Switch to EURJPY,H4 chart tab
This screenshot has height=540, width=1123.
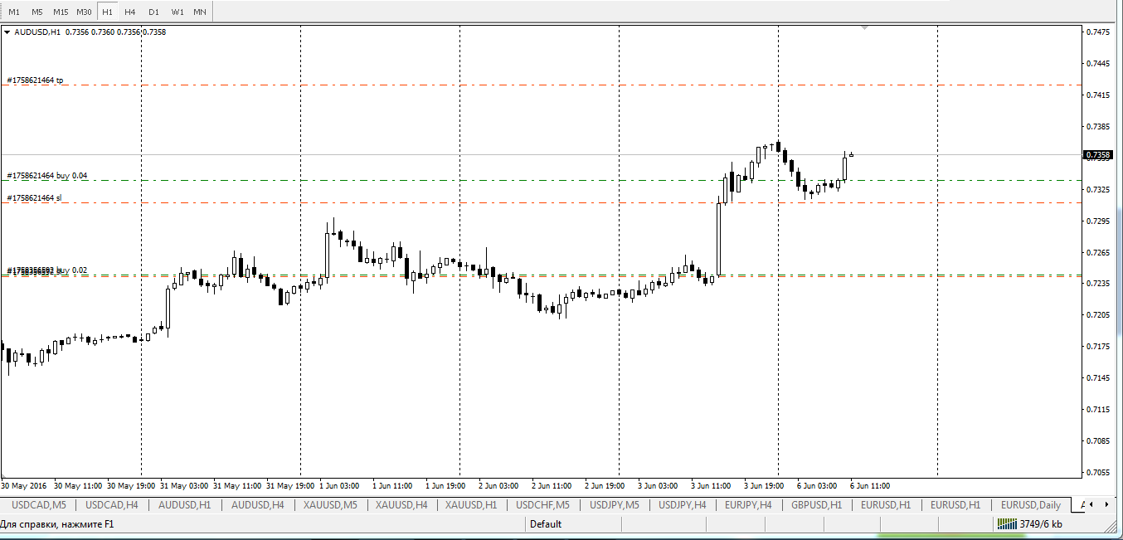[x=748, y=504]
